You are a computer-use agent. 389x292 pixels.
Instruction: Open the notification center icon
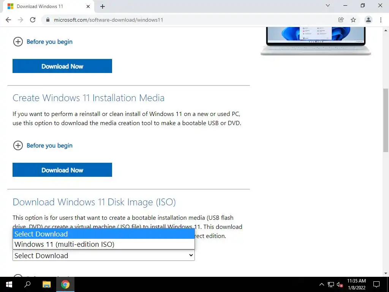[376, 284]
